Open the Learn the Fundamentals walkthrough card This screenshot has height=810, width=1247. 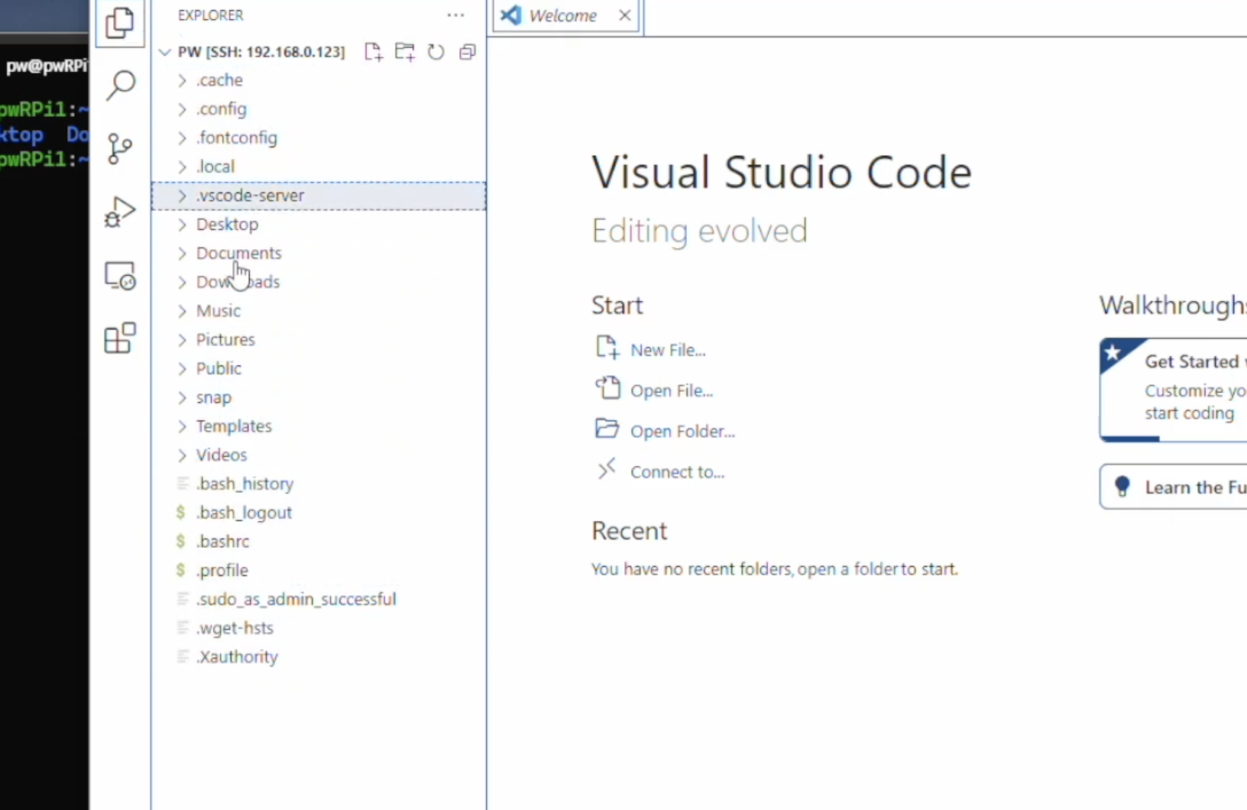(1174, 487)
